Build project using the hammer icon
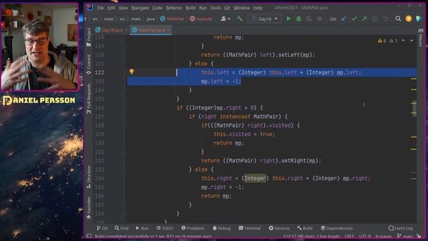 pos(239,19)
